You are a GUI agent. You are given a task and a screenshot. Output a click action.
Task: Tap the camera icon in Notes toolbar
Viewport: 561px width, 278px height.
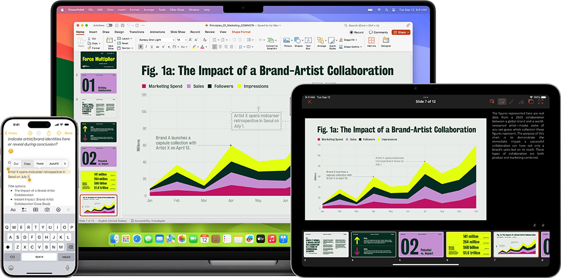[x=47, y=210]
